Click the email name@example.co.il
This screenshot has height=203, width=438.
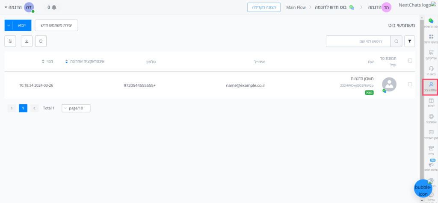(x=245, y=86)
